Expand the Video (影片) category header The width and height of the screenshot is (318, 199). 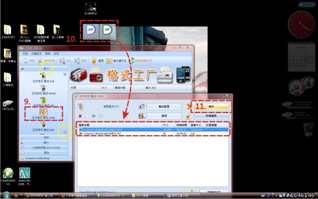pos(44,69)
